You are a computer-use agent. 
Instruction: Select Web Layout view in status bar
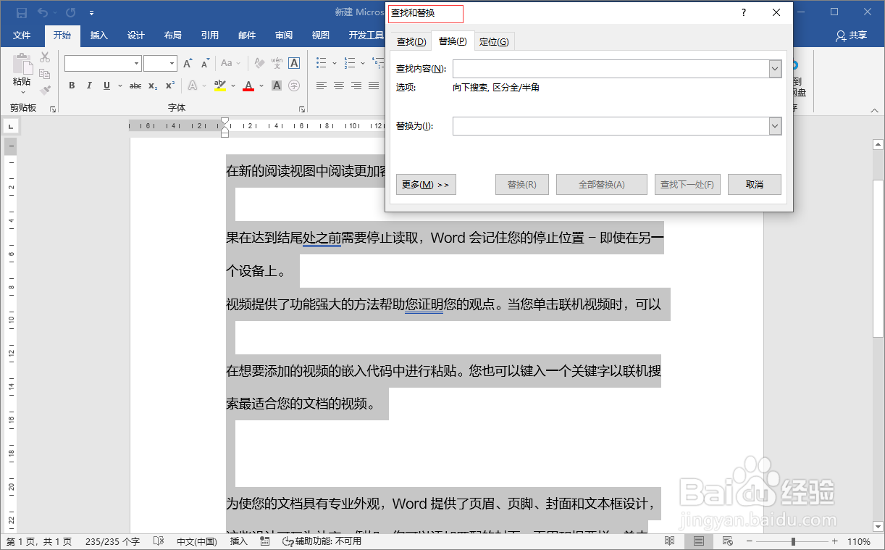[x=727, y=541]
